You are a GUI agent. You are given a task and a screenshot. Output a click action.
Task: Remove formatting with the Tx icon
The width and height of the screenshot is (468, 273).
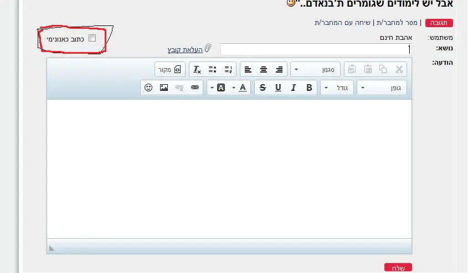(197, 69)
